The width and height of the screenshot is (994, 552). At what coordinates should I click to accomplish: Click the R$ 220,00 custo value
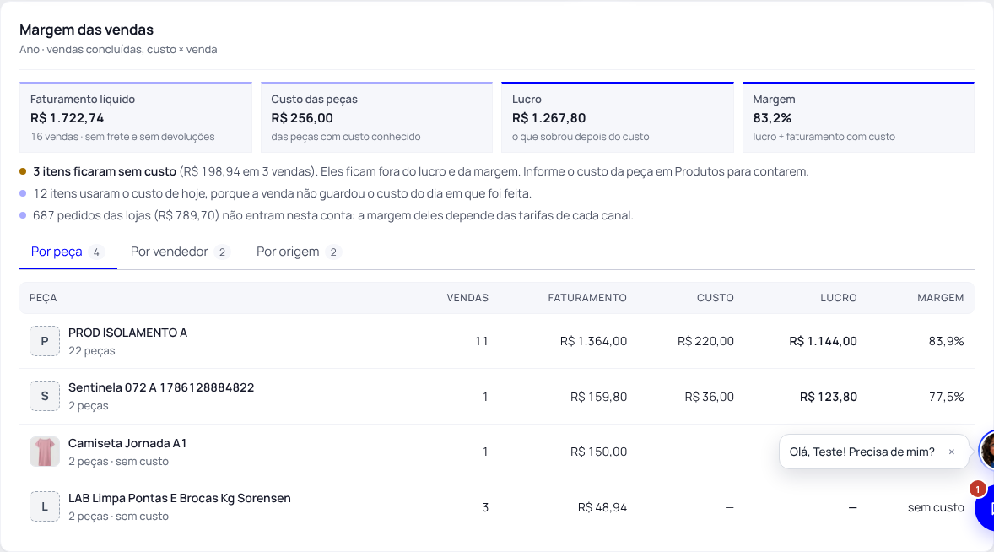click(x=705, y=341)
